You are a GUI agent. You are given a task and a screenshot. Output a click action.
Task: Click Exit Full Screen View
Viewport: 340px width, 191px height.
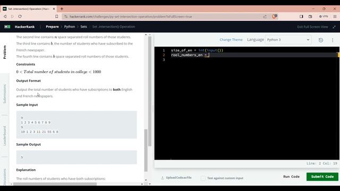point(312,27)
